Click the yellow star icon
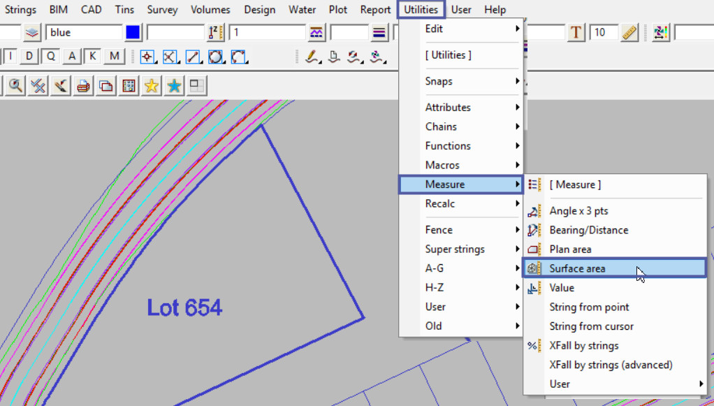 (x=151, y=86)
